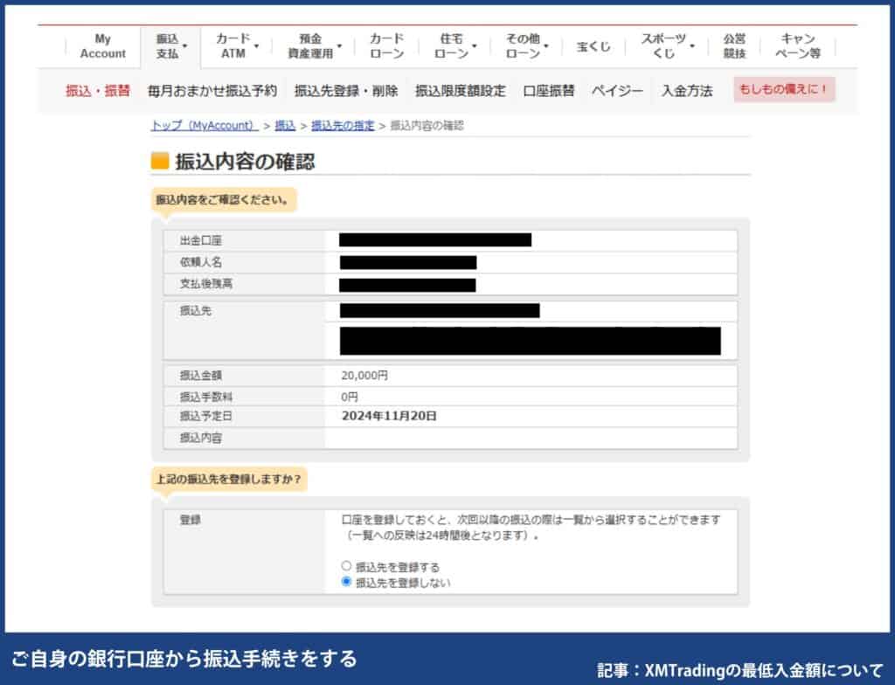Click the 振込予定日 row label
895x685 pixels.
[x=206, y=417]
